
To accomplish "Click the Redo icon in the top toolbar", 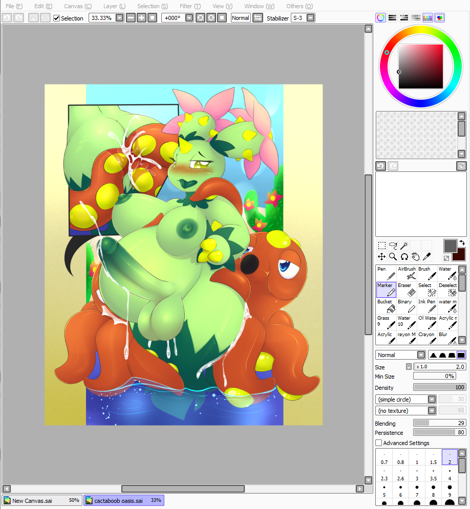I will click(x=19, y=18).
